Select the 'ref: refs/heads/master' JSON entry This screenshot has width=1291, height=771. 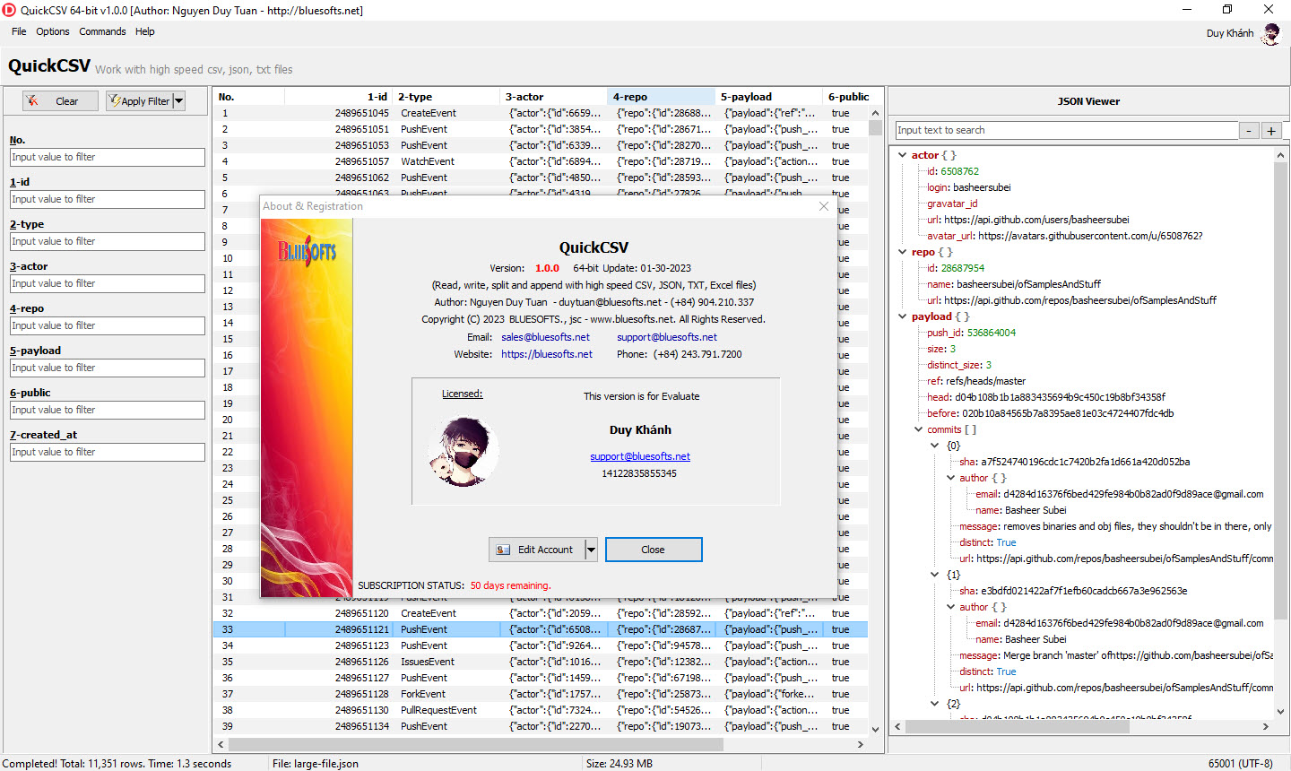coord(976,381)
